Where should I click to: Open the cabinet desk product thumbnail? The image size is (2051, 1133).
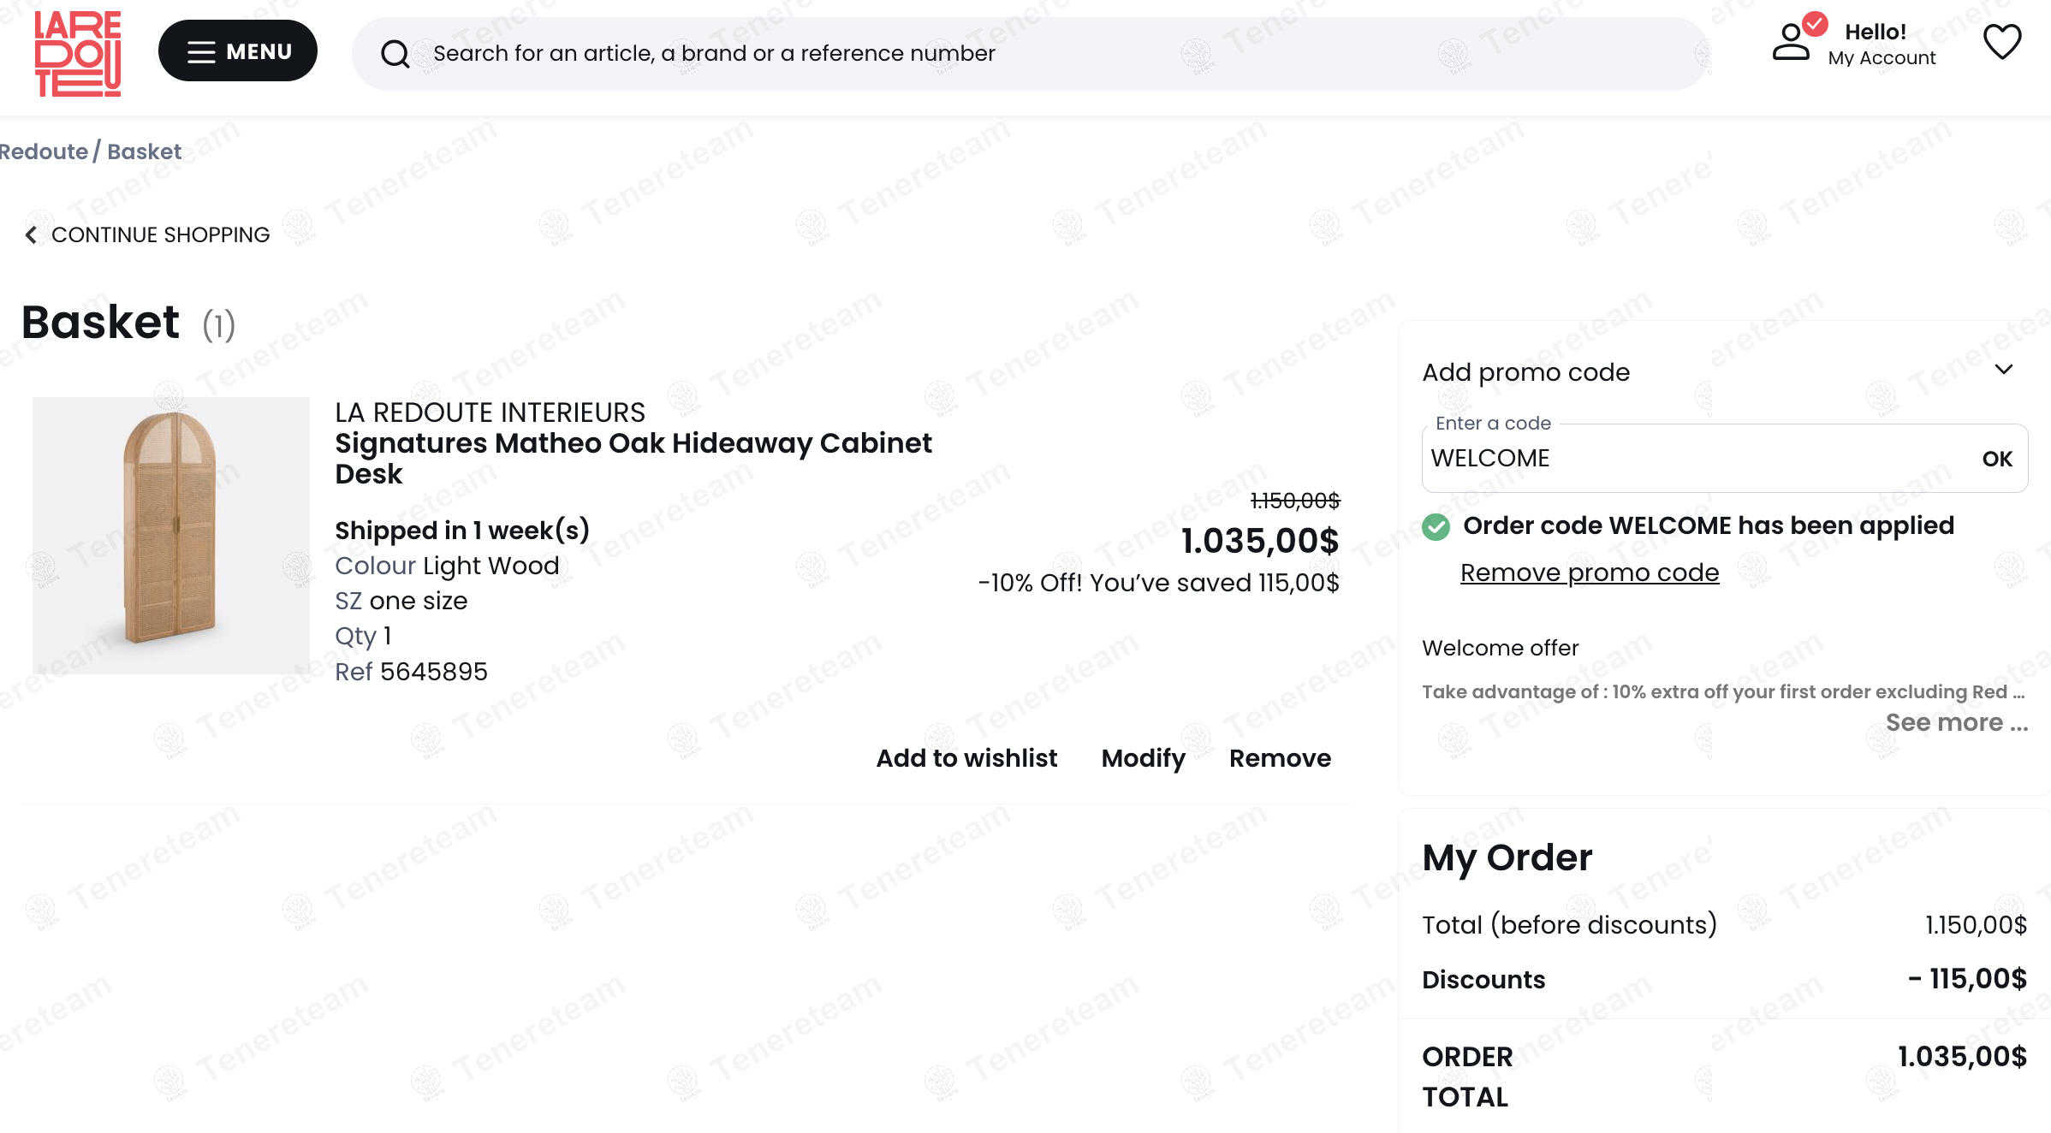[x=170, y=535]
